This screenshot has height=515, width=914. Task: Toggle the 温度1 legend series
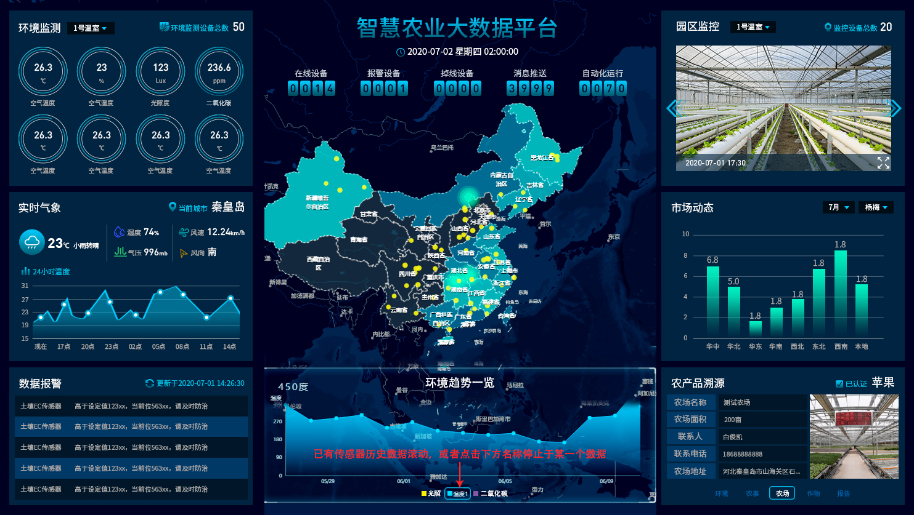pyautogui.click(x=457, y=493)
